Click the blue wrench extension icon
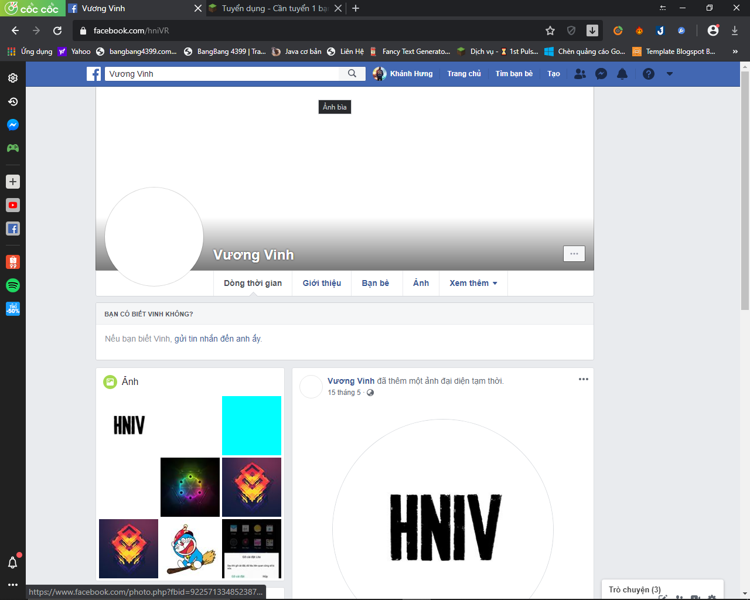The width and height of the screenshot is (750, 600). coord(681,30)
